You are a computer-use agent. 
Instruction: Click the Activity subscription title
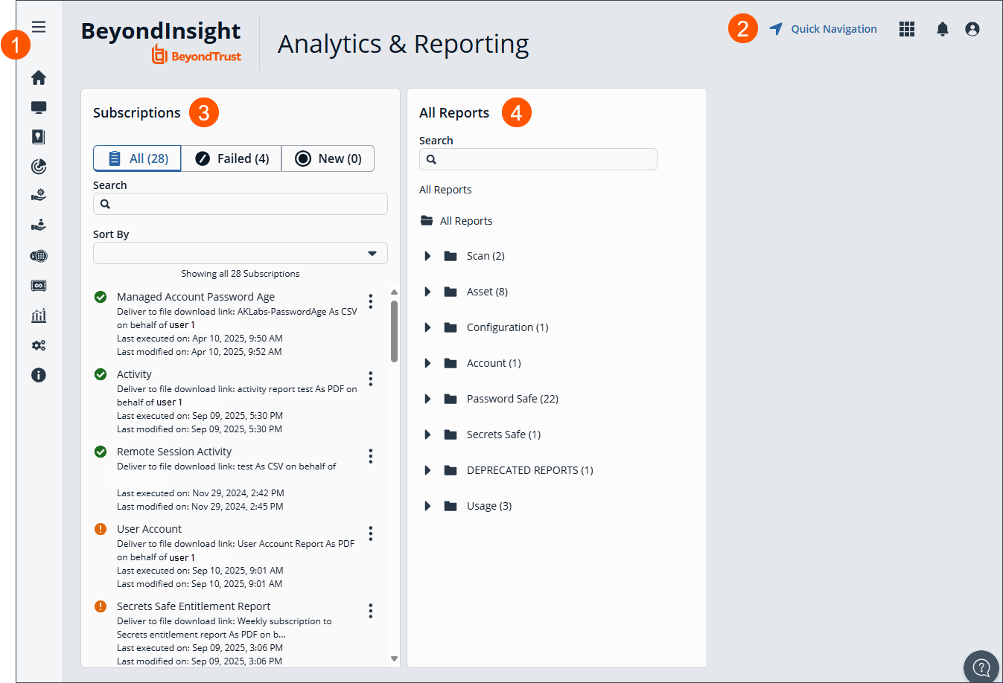pos(134,374)
